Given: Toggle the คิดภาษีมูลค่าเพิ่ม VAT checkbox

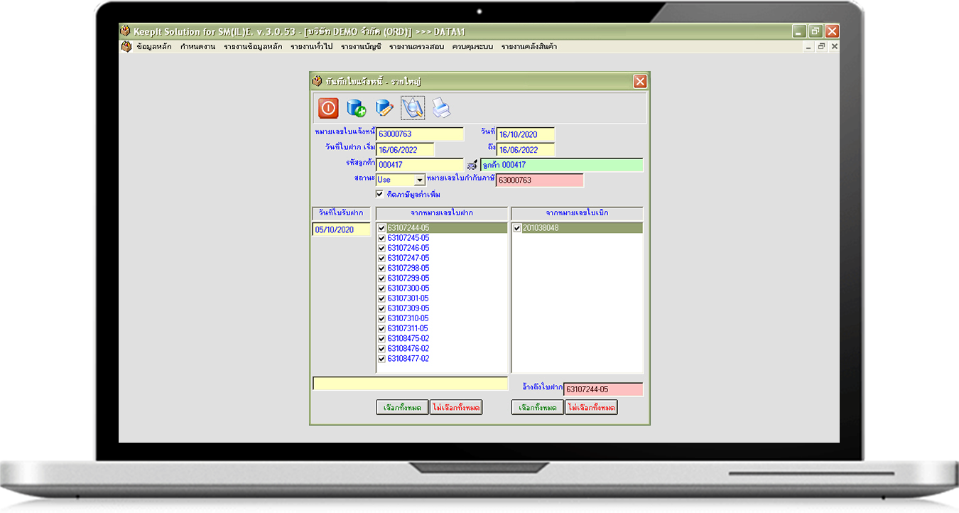Looking at the screenshot, I should 380,194.
